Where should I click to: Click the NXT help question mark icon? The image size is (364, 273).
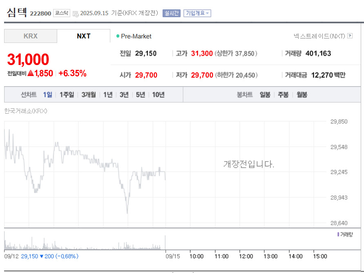(350, 36)
